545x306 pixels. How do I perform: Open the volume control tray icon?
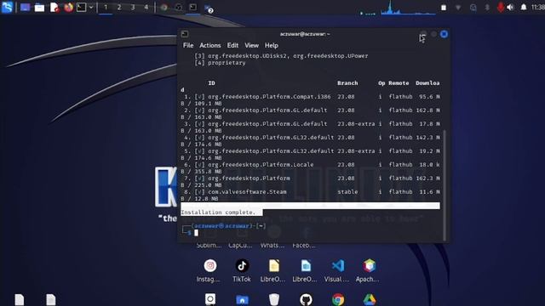pos(510,8)
